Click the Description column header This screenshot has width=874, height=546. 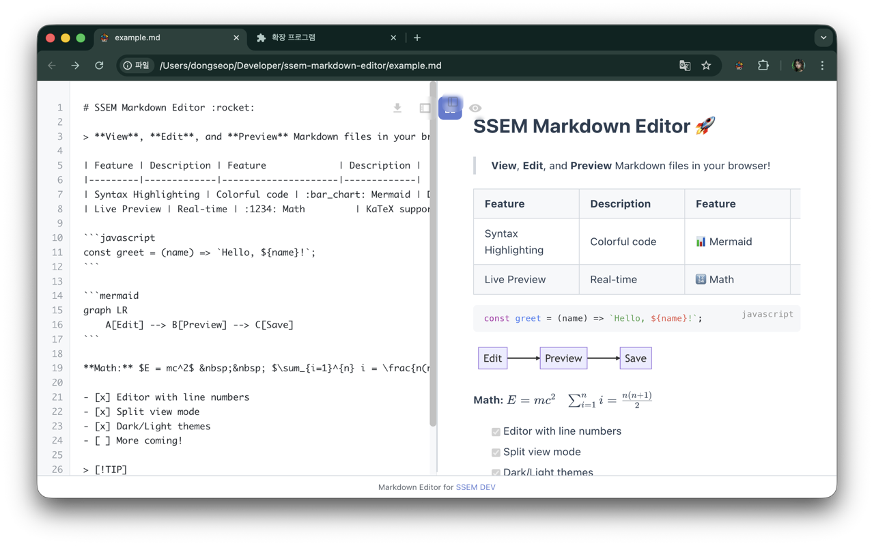632,203
